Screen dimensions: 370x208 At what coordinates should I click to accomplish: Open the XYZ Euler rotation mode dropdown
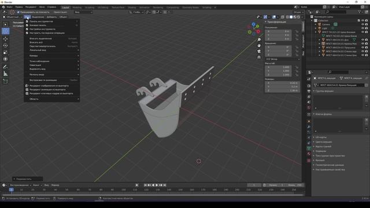click(283, 59)
